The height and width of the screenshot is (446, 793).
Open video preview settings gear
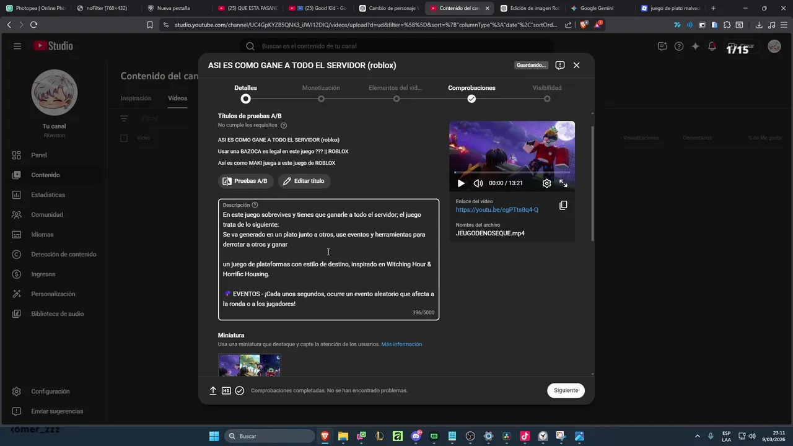pos(546,183)
